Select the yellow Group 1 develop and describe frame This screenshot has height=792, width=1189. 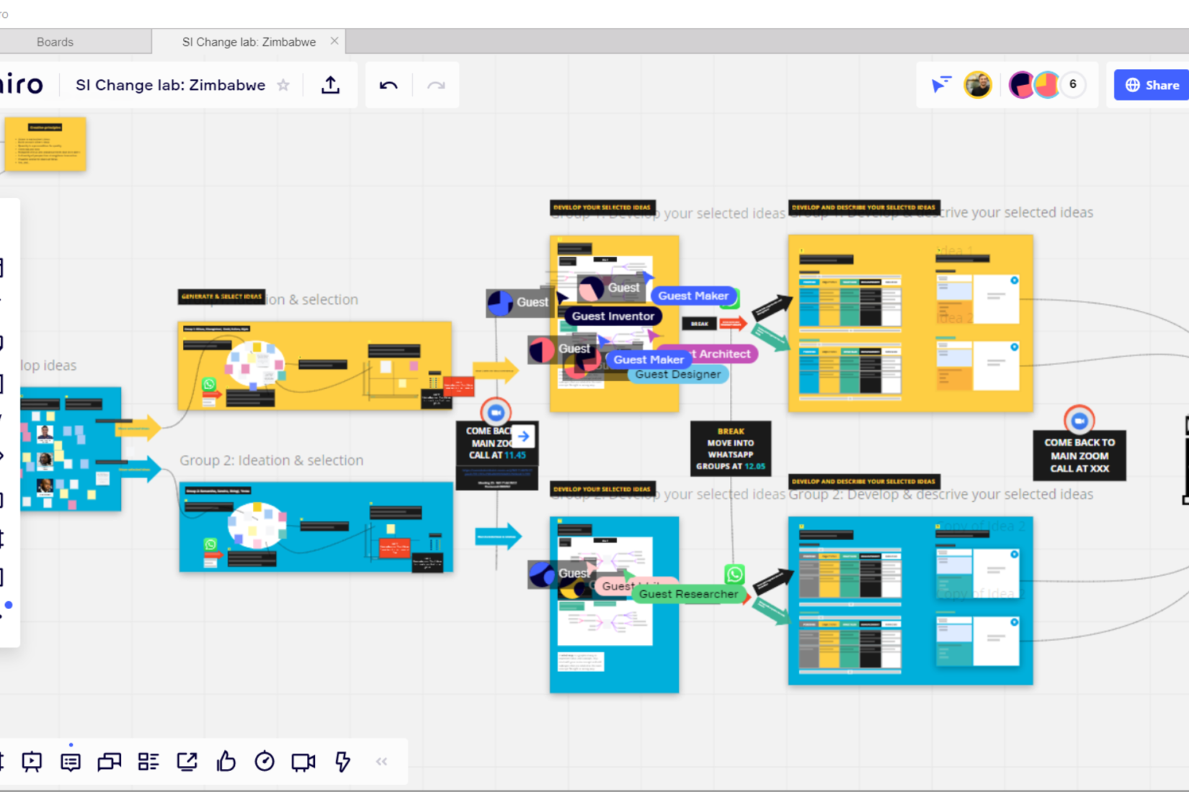[x=911, y=323]
